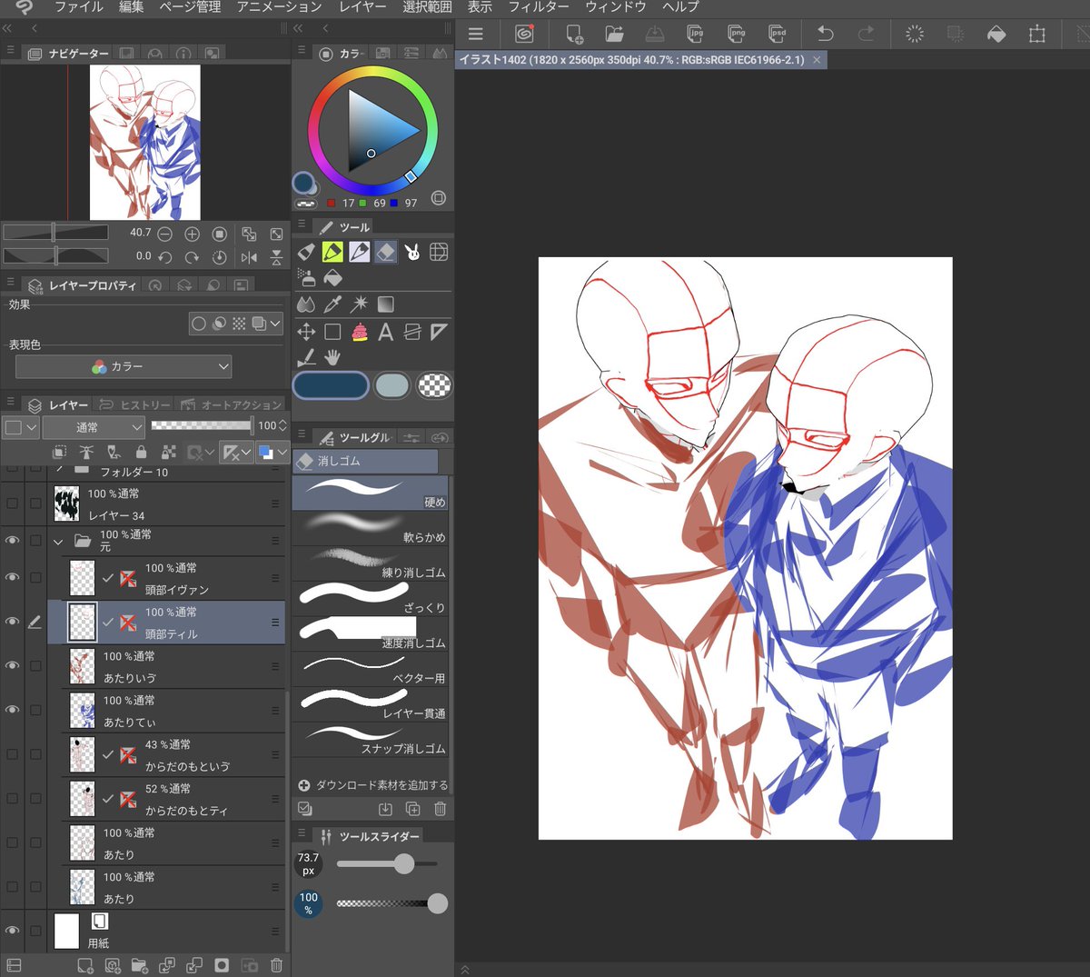Select the ベクター用 eraser sub tool
The image size is (1090, 977).
coord(371,667)
